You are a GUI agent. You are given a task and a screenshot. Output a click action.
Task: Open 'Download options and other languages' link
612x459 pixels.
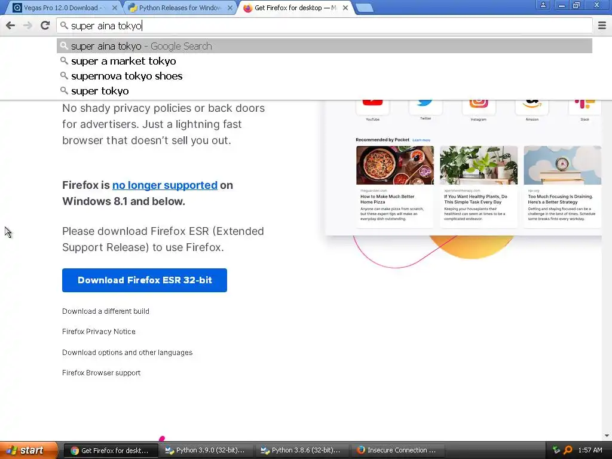click(x=127, y=353)
